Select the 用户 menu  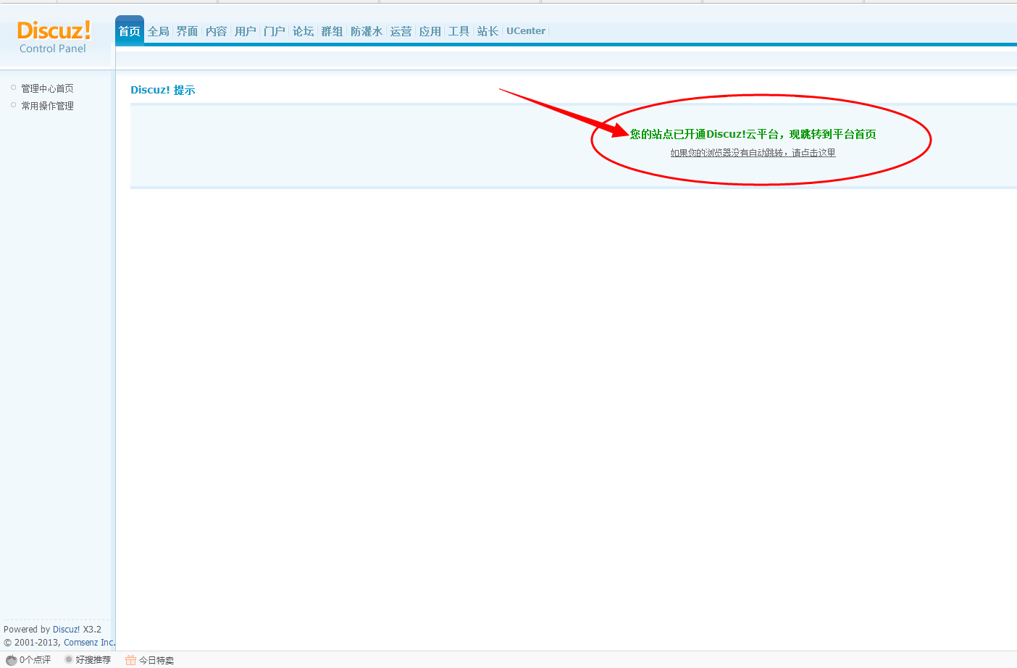[246, 31]
